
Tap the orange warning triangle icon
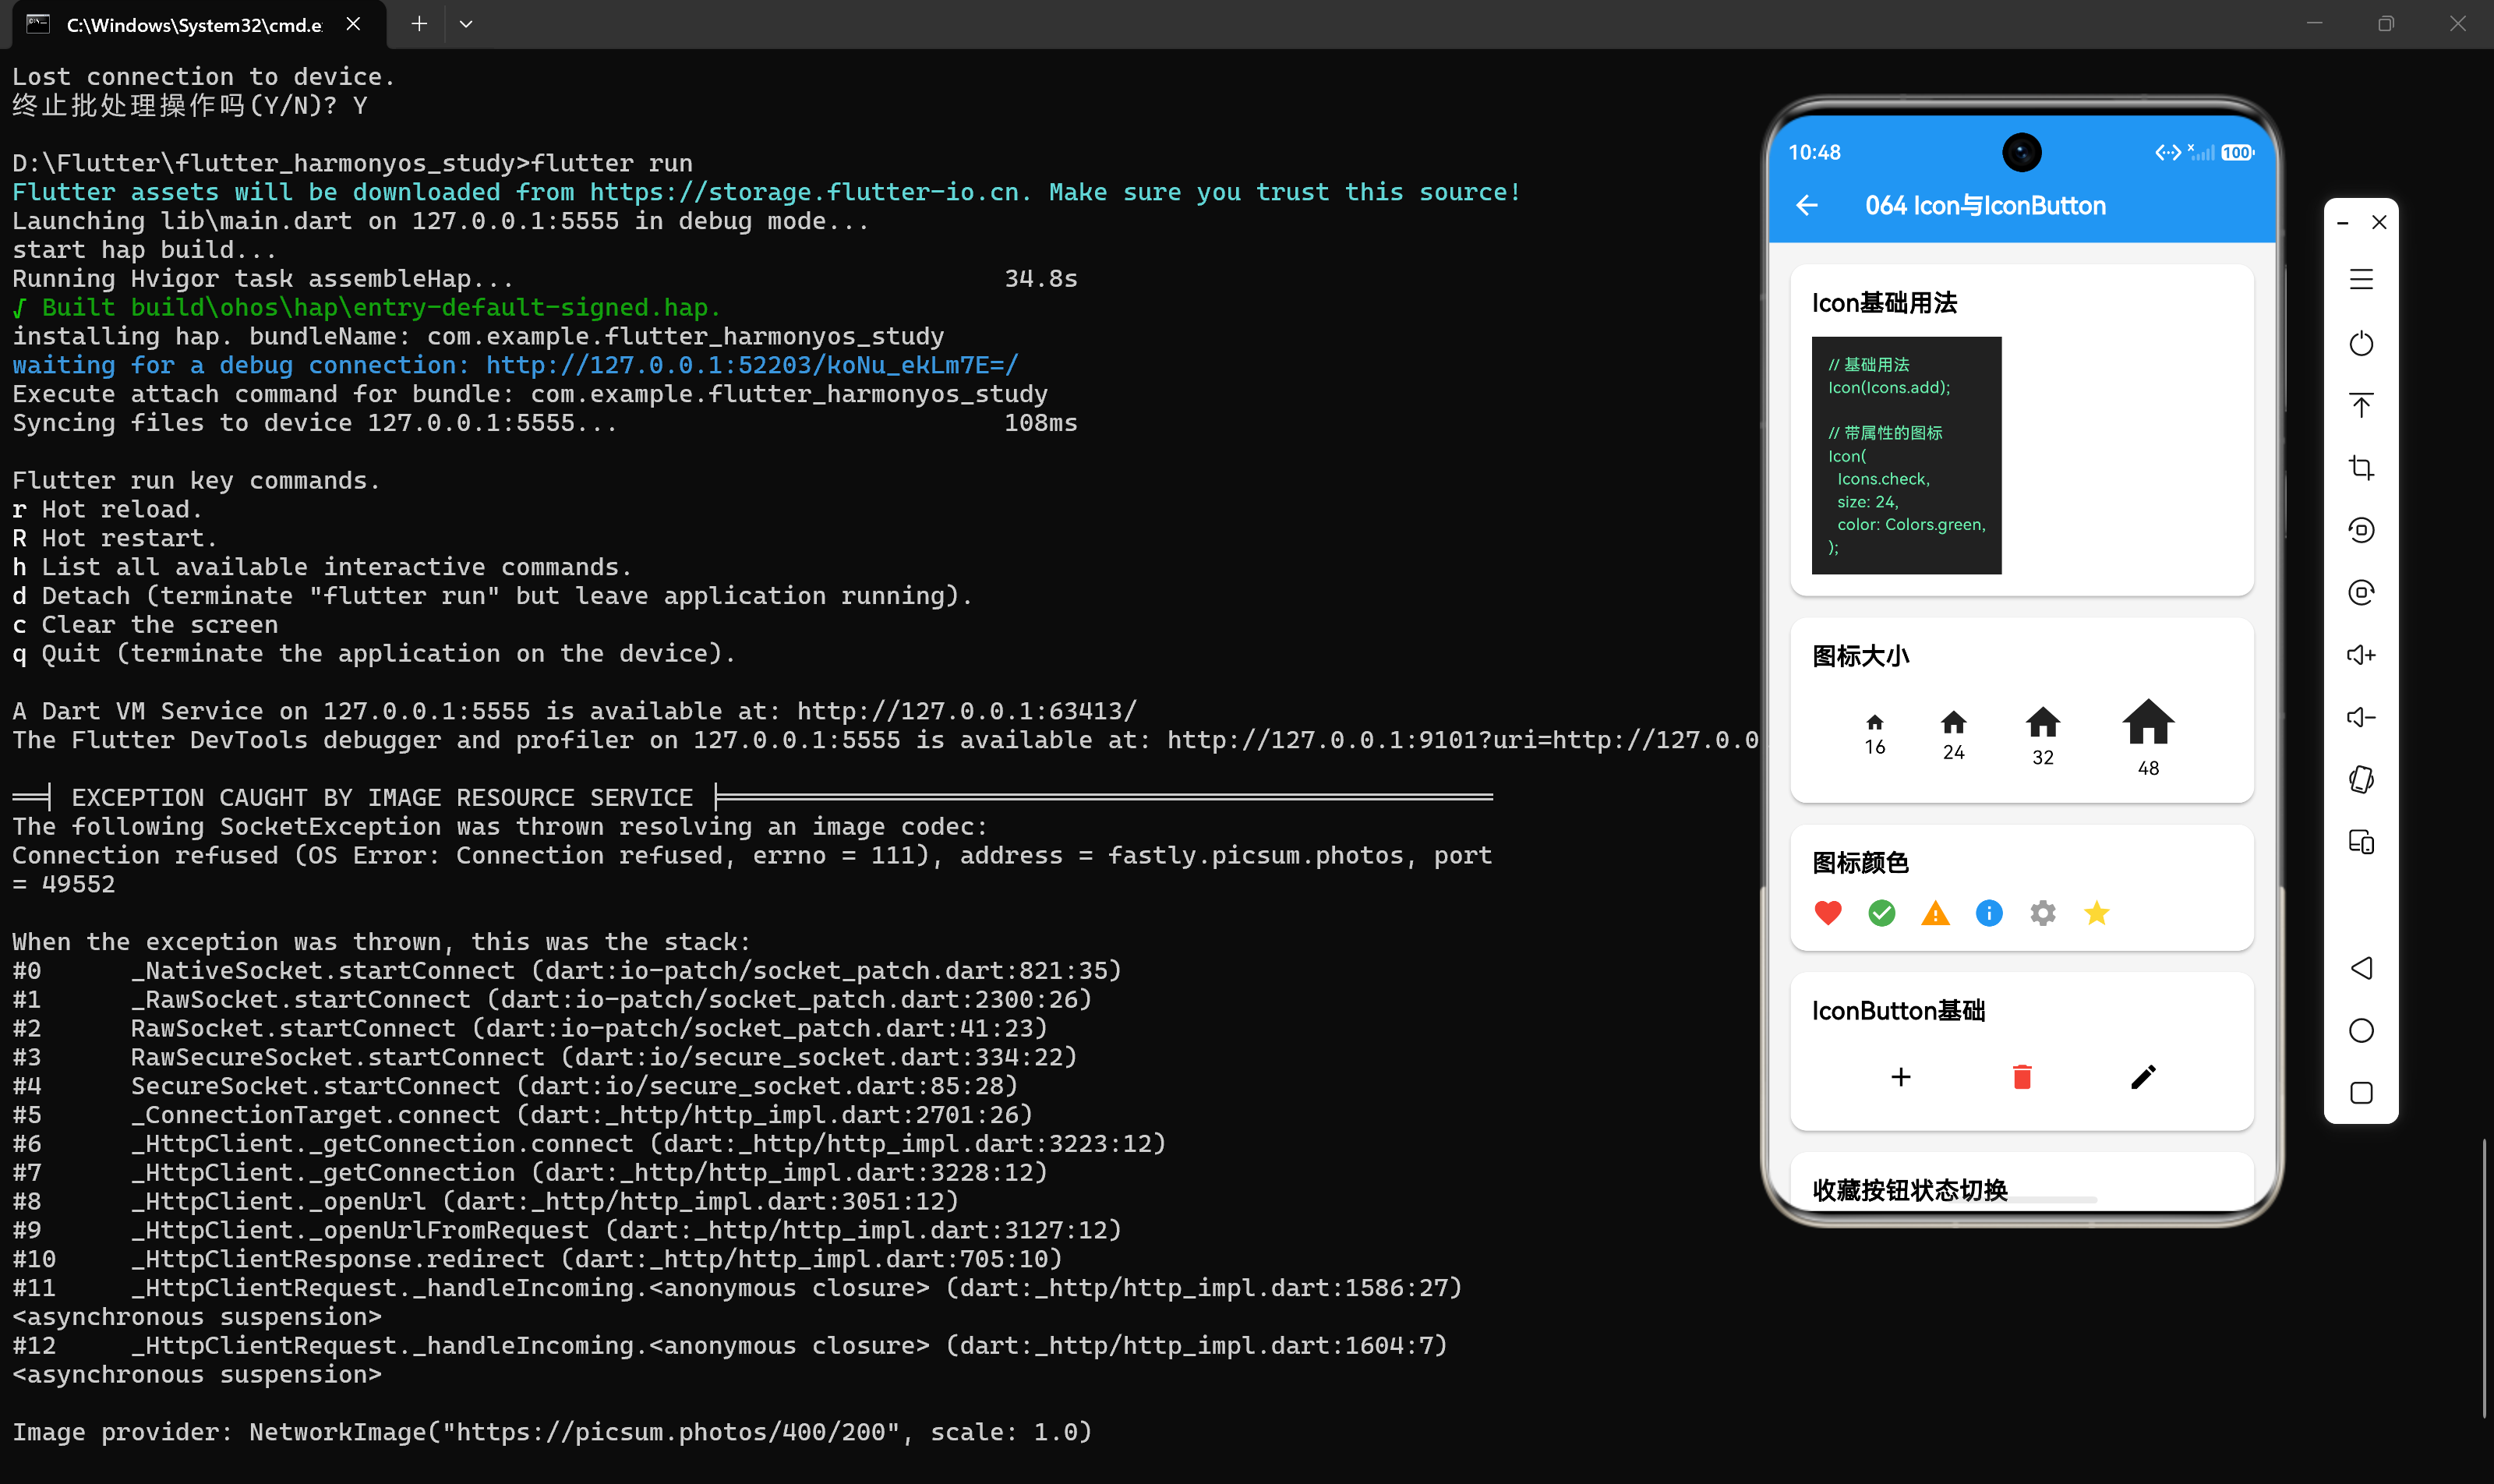click(1936, 913)
